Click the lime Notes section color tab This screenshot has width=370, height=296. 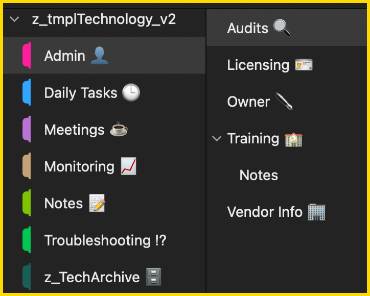coord(27,203)
